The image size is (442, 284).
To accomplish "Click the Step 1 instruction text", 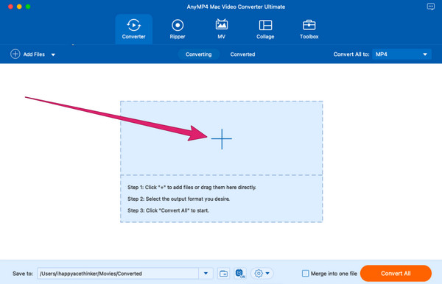I will coord(192,187).
